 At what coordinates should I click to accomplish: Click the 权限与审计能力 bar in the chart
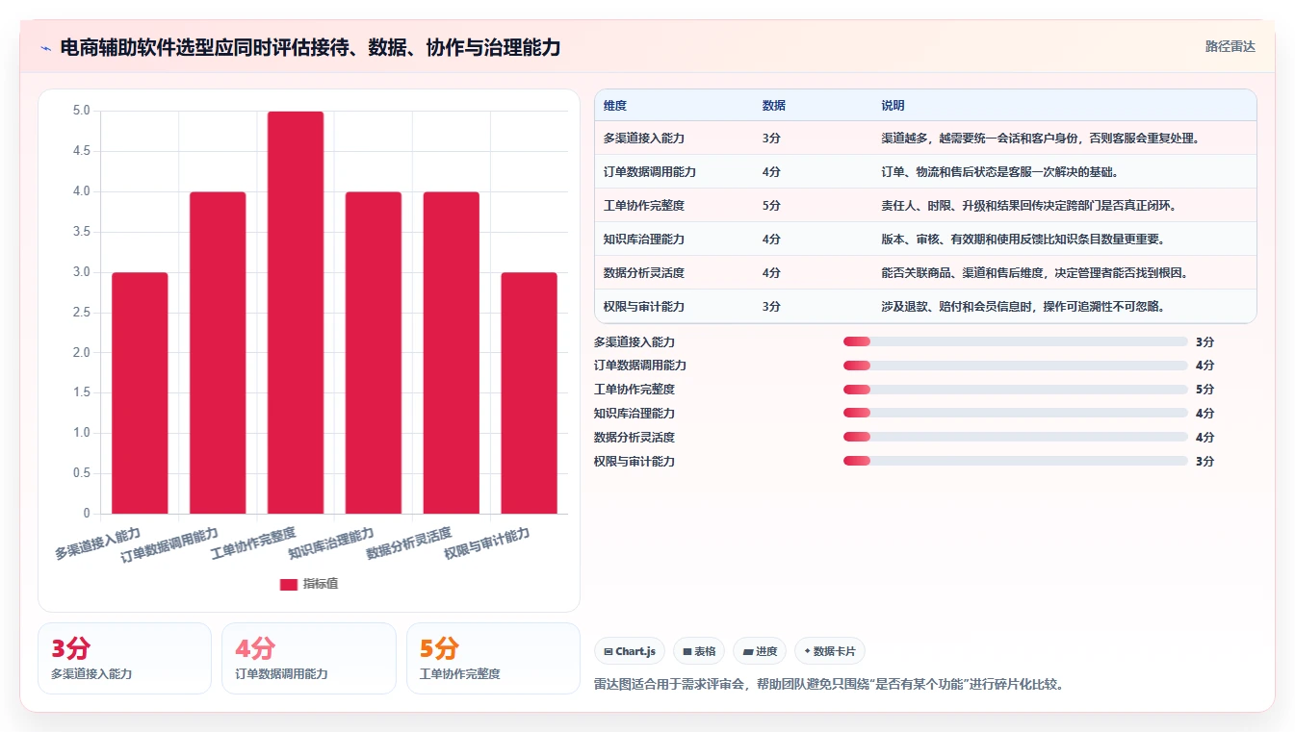click(x=529, y=392)
